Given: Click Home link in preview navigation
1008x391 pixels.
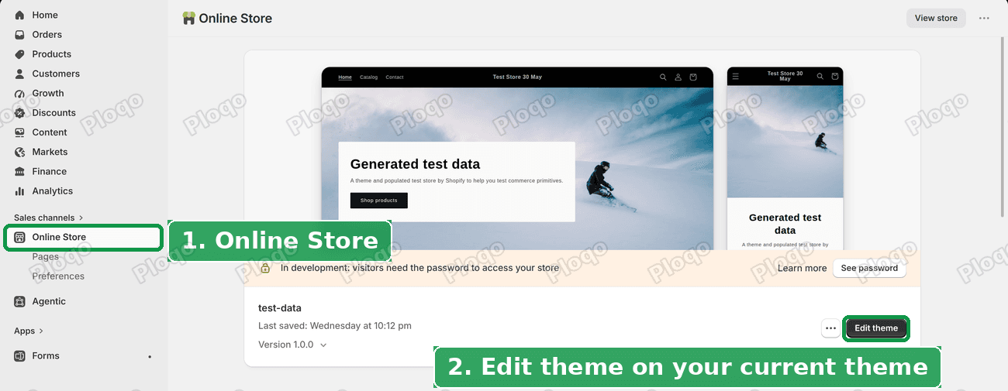Looking at the screenshot, I should click(345, 77).
